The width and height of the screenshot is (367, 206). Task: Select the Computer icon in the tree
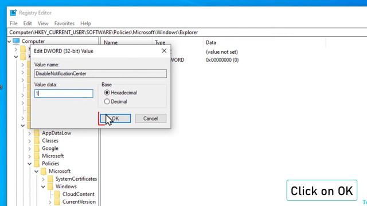pos(16,41)
